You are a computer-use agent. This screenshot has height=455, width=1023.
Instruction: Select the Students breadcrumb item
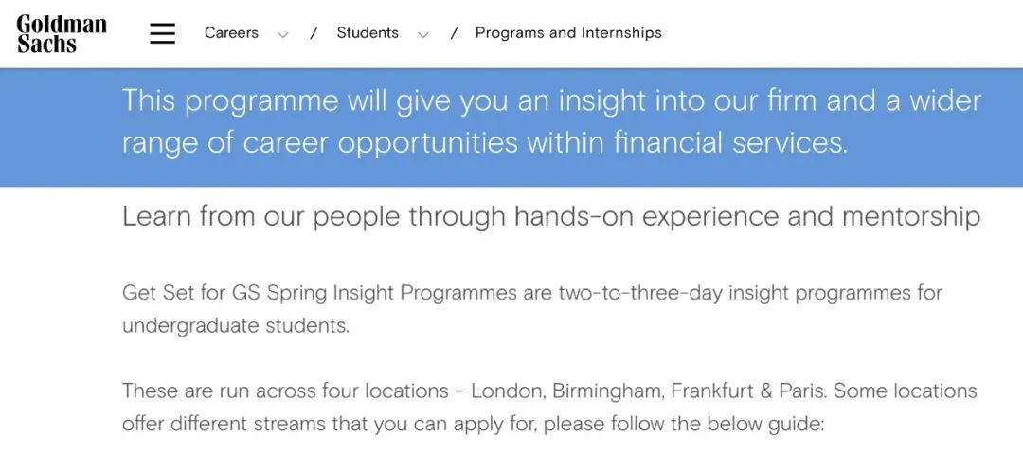coord(368,33)
